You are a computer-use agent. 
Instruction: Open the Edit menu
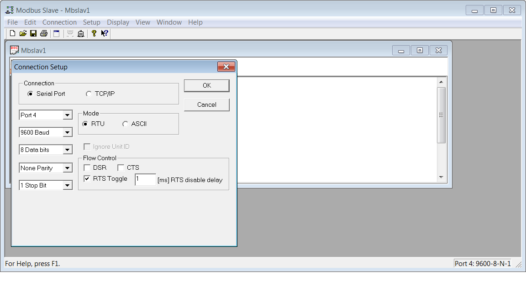pos(30,22)
